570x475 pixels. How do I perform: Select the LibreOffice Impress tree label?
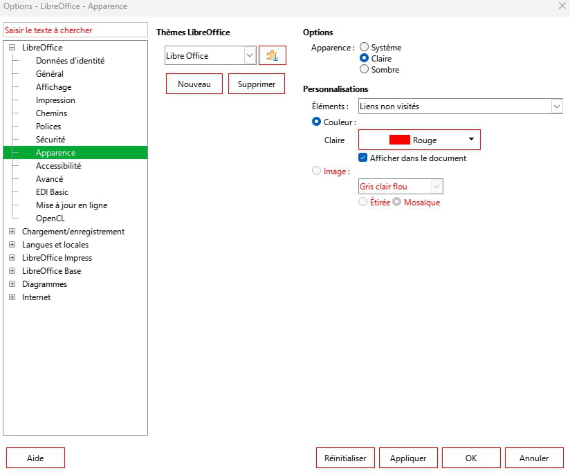pyautogui.click(x=57, y=258)
